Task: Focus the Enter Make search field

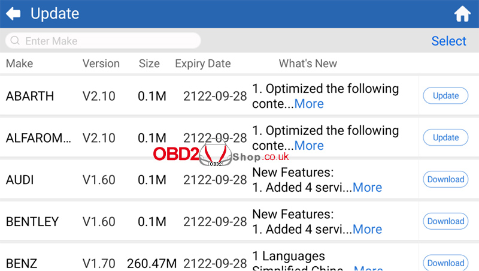Action: click(103, 41)
